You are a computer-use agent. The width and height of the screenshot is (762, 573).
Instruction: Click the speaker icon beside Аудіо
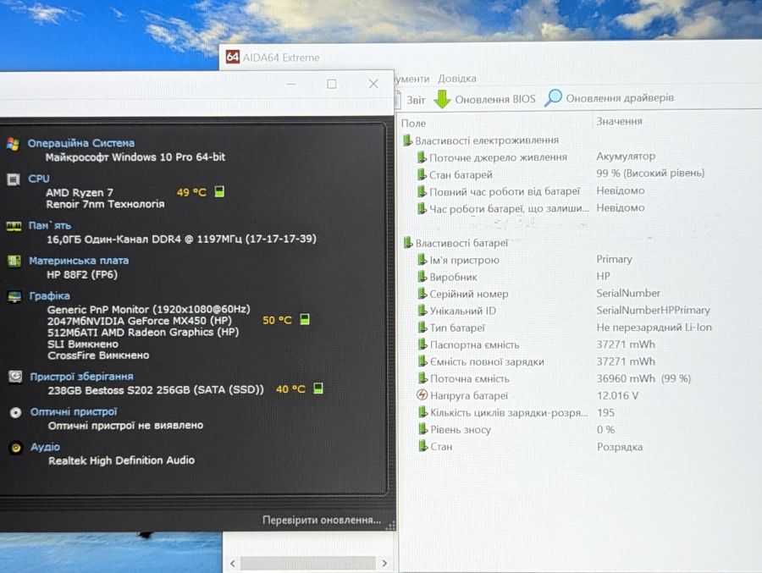[16, 448]
